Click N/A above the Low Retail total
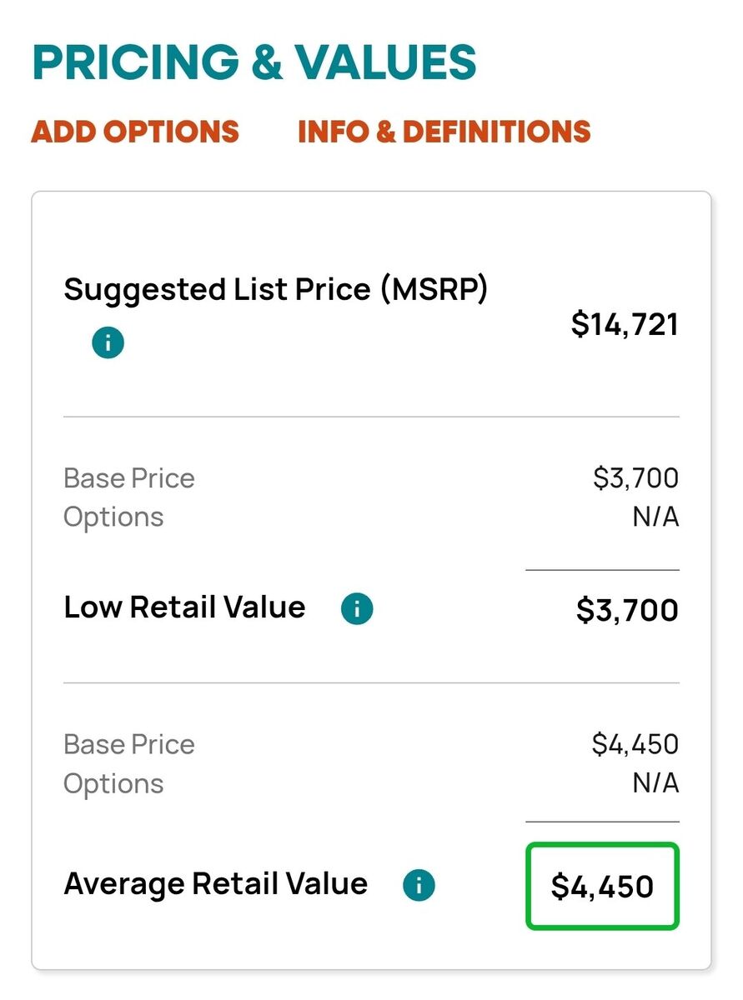Screen dimensions: 743x1000 pos(655,517)
